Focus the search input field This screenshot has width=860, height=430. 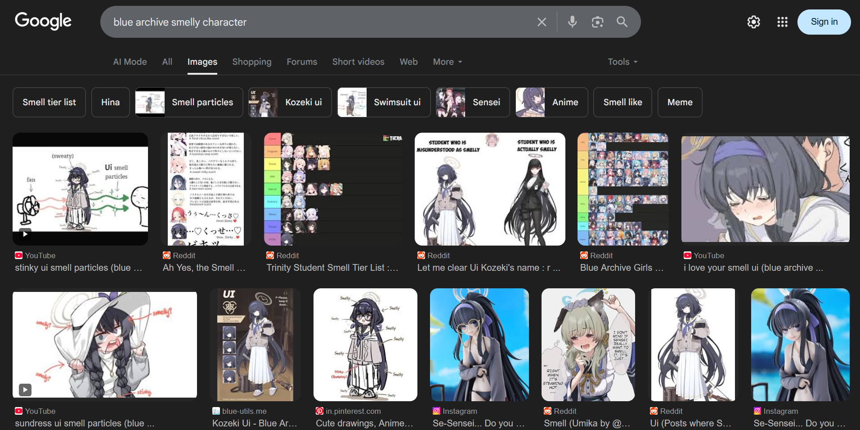click(319, 22)
